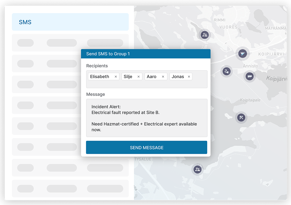291x205 pixels.
Task: Click empty space in Recipients field
Action: click(x=146, y=84)
